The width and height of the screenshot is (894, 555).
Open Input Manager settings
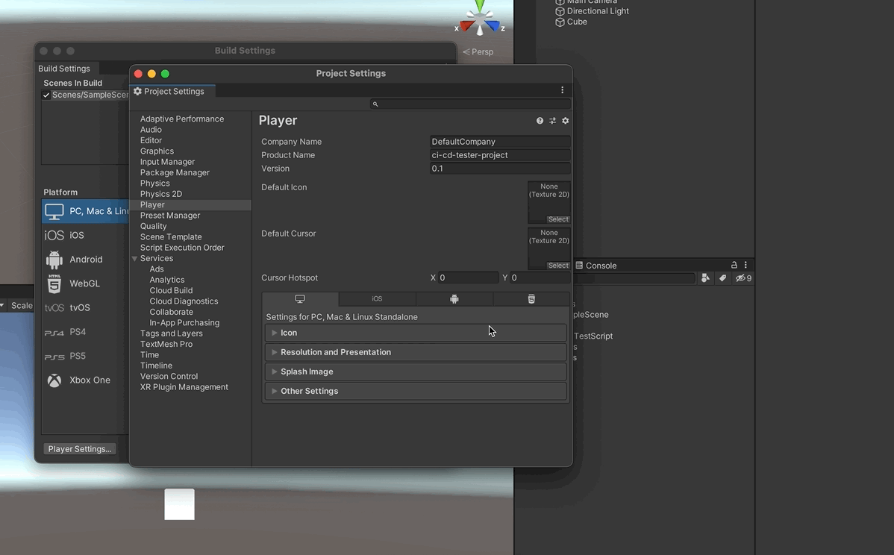pos(168,163)
